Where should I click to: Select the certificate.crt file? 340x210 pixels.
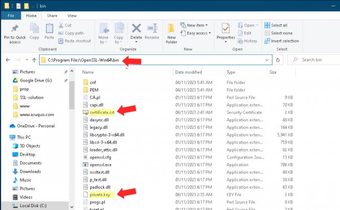102,112
